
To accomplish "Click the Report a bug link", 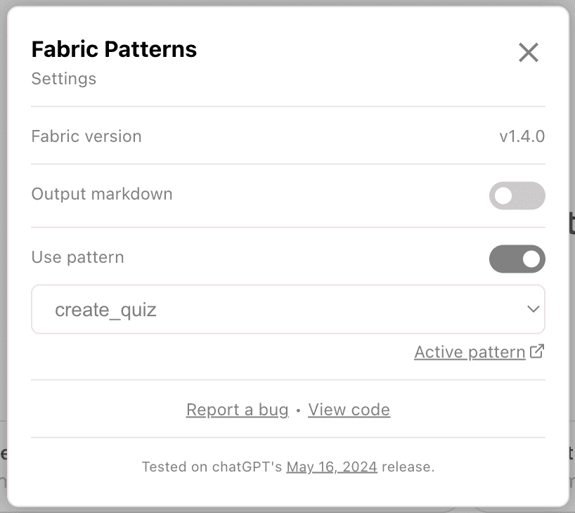I will (x=237, y=410).
